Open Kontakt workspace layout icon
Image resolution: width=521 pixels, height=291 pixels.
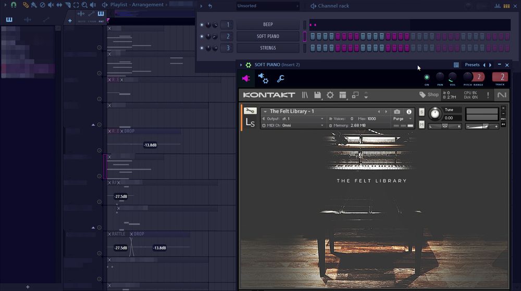click(343, 95)
